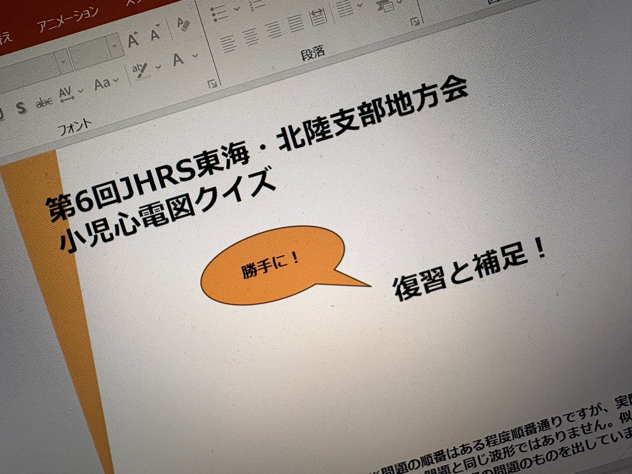Click the Aa change case button
Viewport: 632px width, 474px height.
[103, 84]
